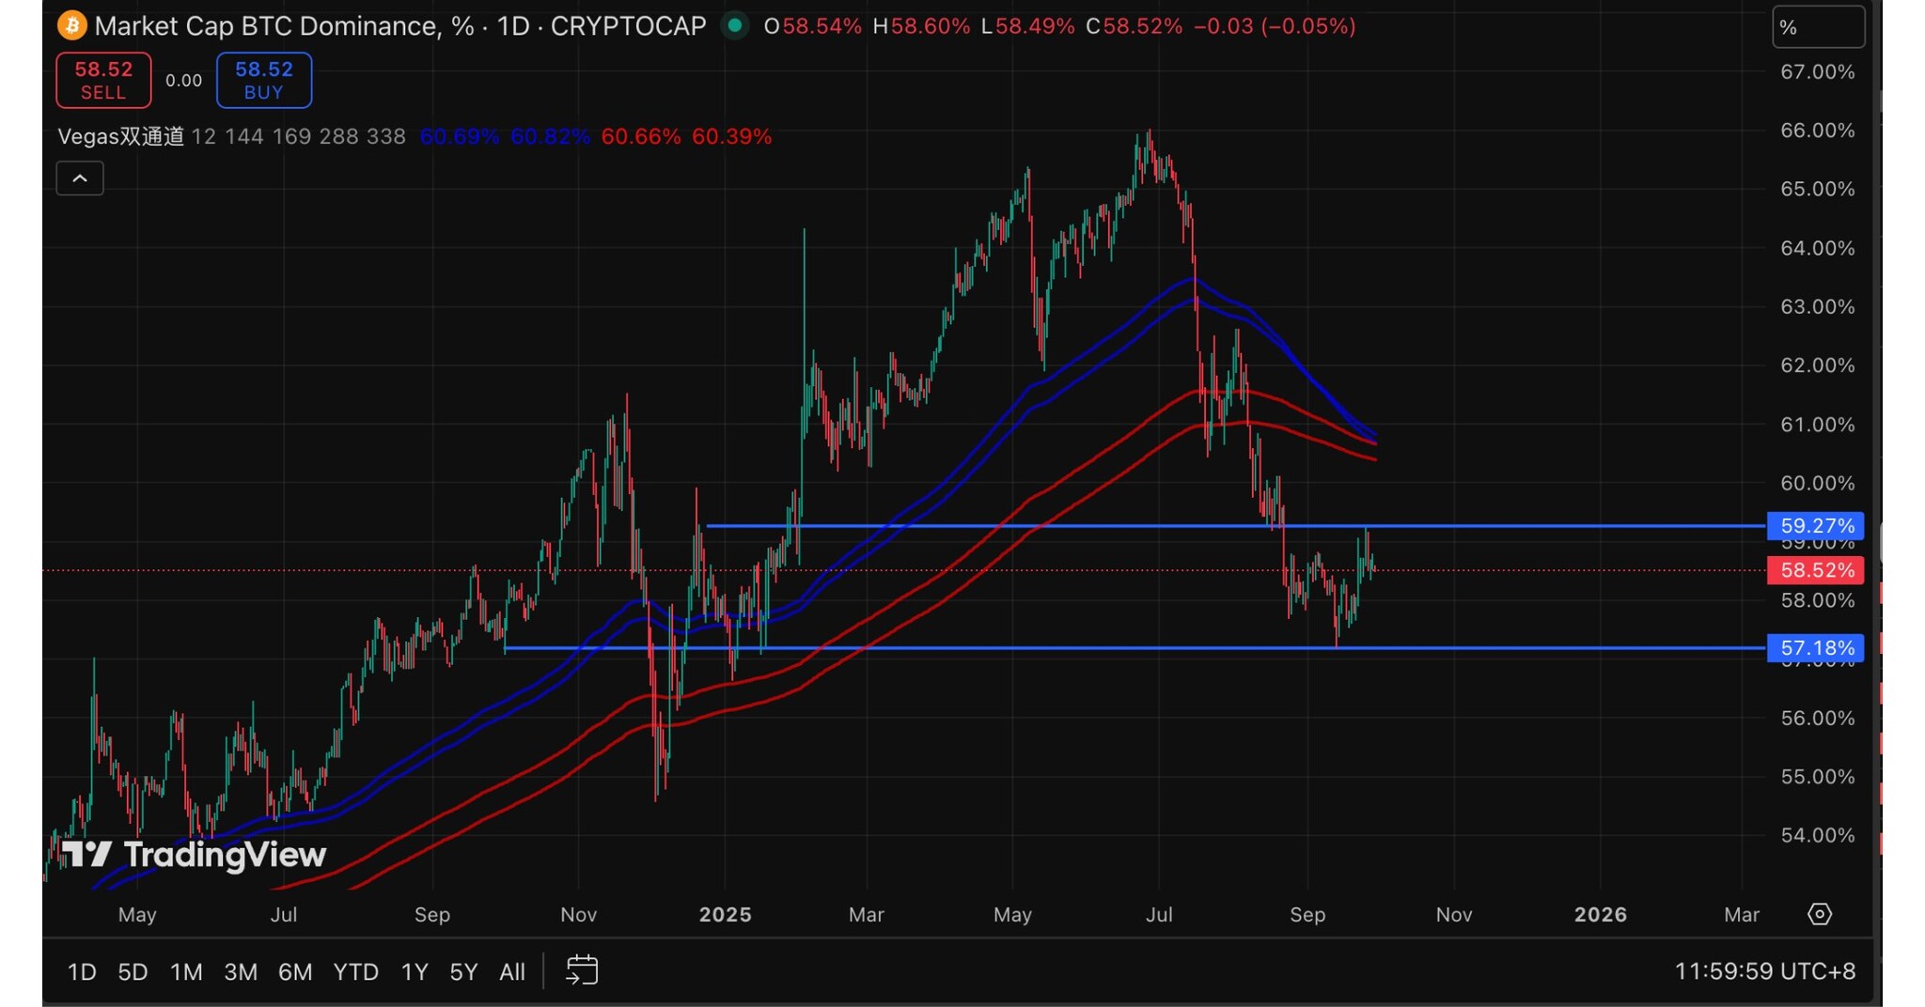Switch to the 3M range
This screenshot has height=1007, width=1925.
241,971
